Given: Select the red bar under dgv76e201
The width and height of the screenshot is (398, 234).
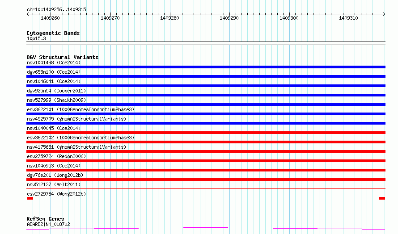Looking at the screenshot, I should pyautogui.click(x=206, y=180).
